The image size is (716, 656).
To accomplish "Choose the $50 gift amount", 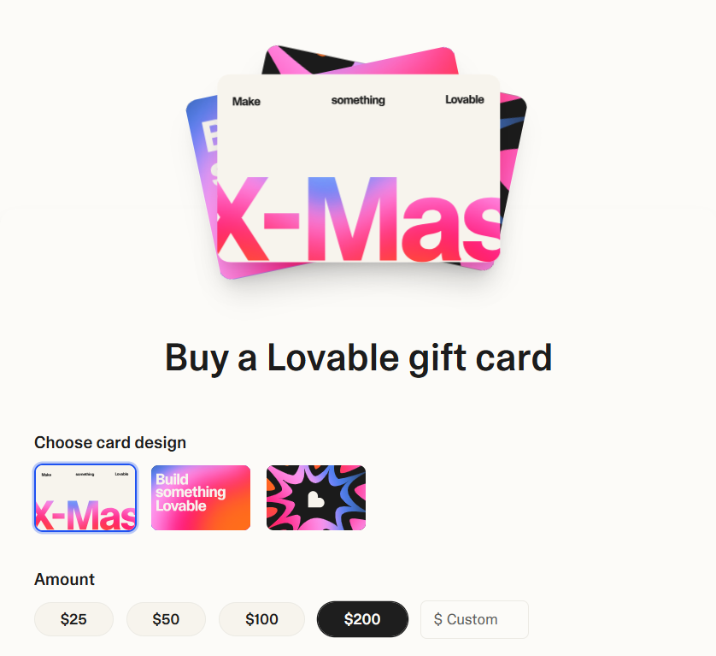I will (x=166, y=619).
